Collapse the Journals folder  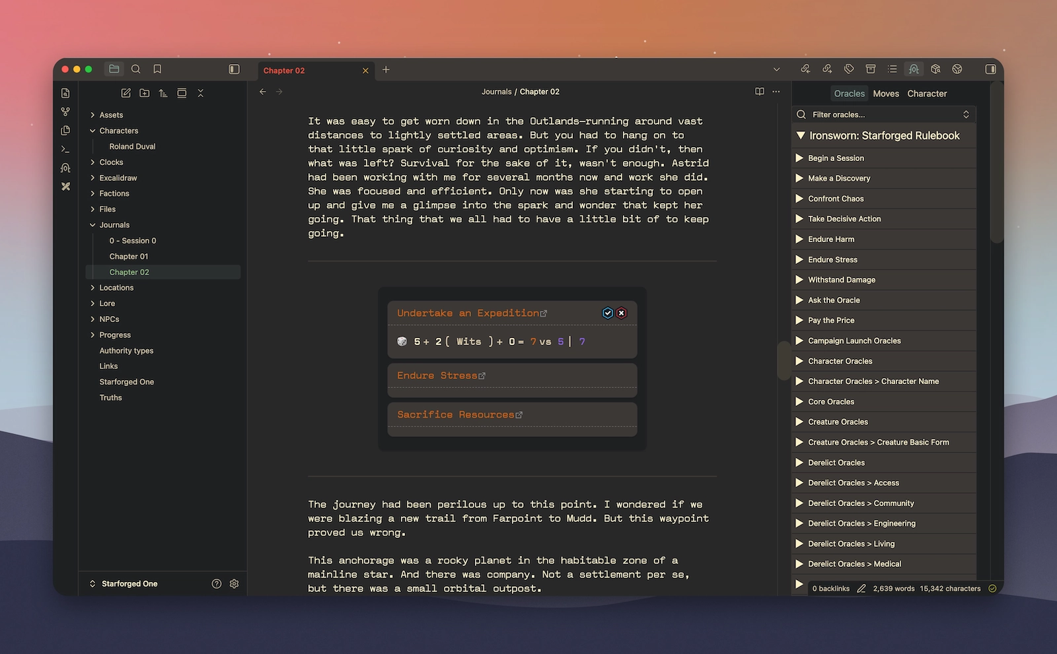pyautogui.click(x=92, y=224)
